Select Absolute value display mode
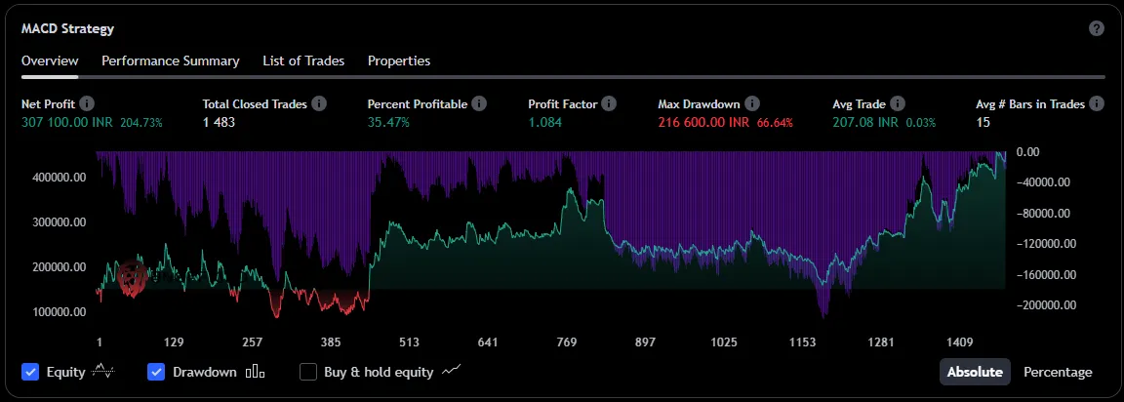 [975, 372]
